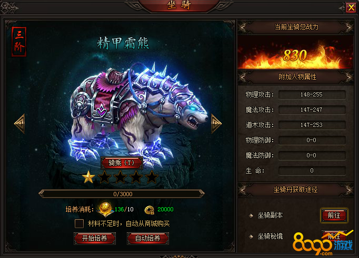The height and width of the screenshot is (258, 359).
Task: Click the 骑乘 (T) ride button
Action: click(122, 163)
